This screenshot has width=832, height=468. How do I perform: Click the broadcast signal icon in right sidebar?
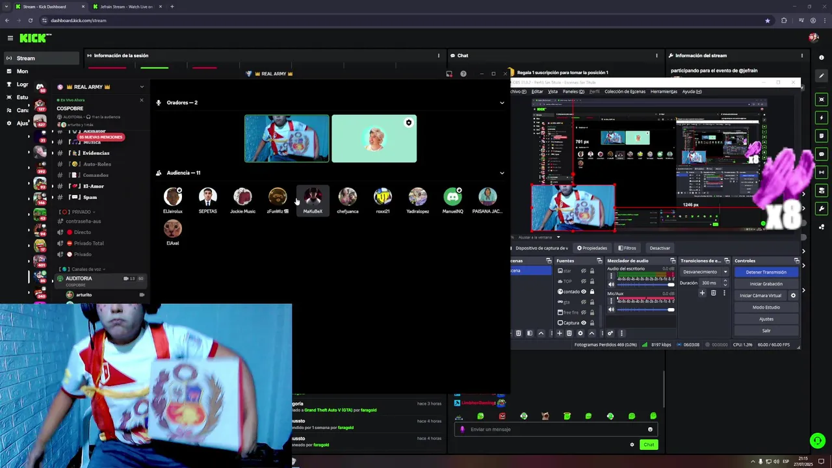822,172
